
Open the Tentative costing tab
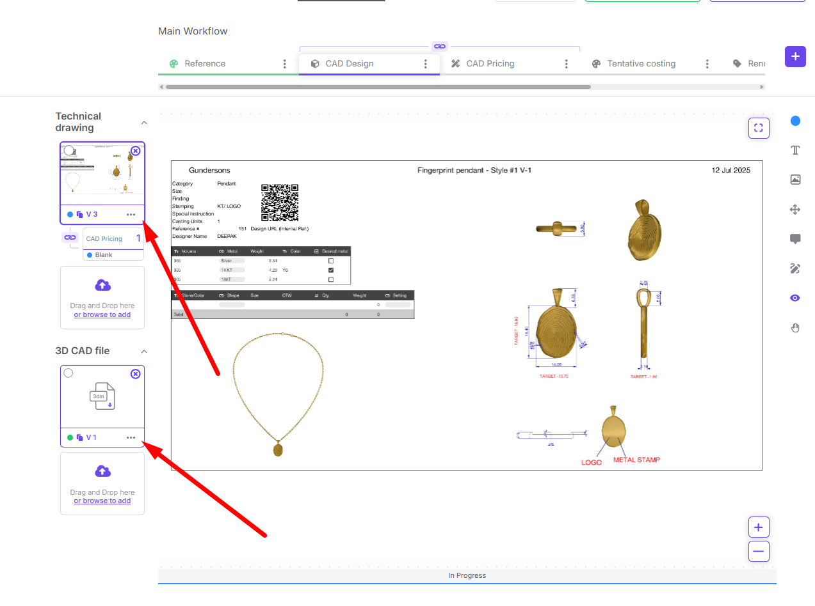(x=641, y=64)
